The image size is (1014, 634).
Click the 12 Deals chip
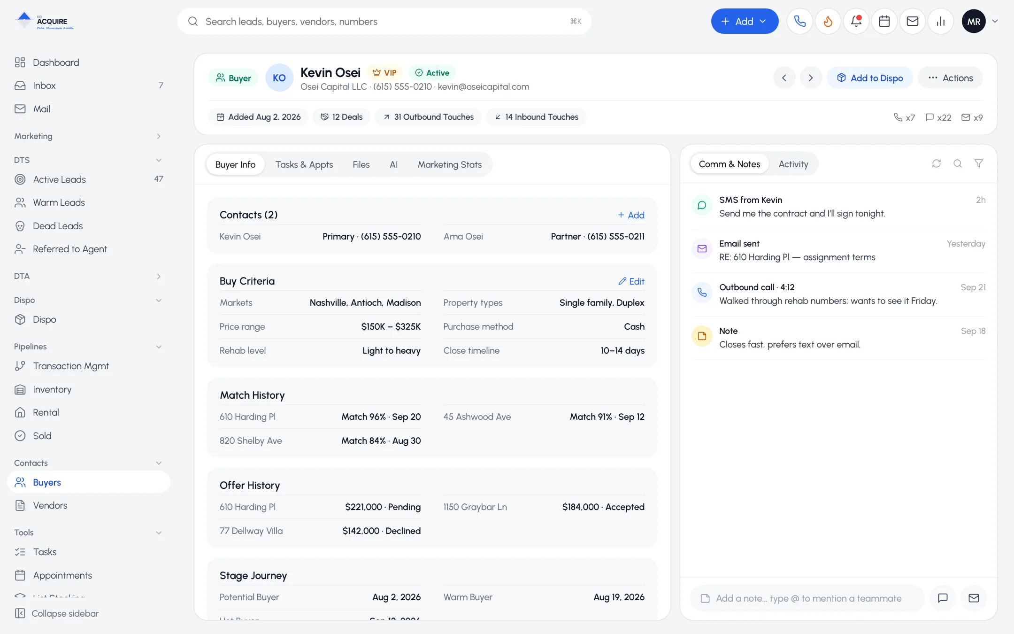[x=341, y=117]
